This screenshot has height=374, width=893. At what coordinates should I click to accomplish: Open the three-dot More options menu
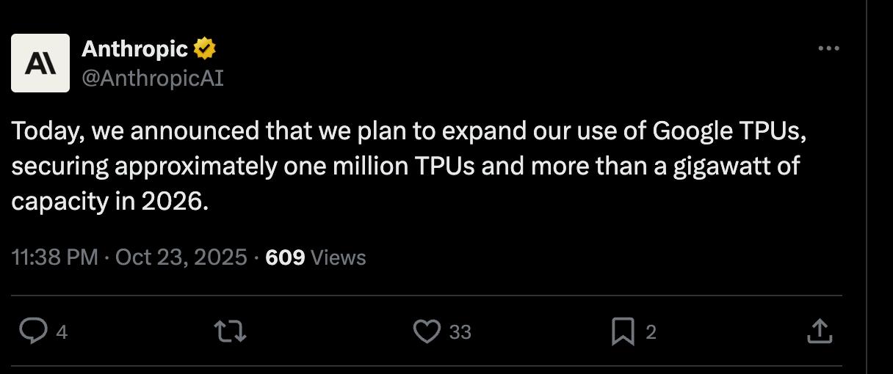tap(828, 48)
